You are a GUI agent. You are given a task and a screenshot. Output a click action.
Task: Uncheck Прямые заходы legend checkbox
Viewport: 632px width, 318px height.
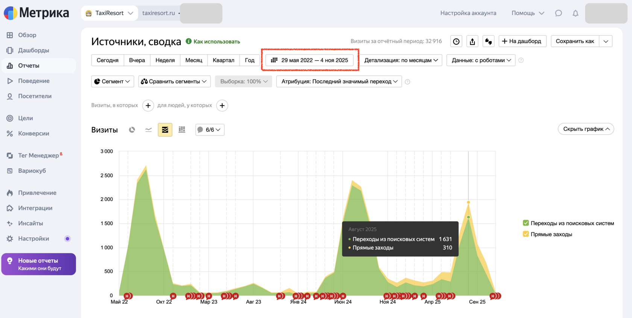coord(526,234)
